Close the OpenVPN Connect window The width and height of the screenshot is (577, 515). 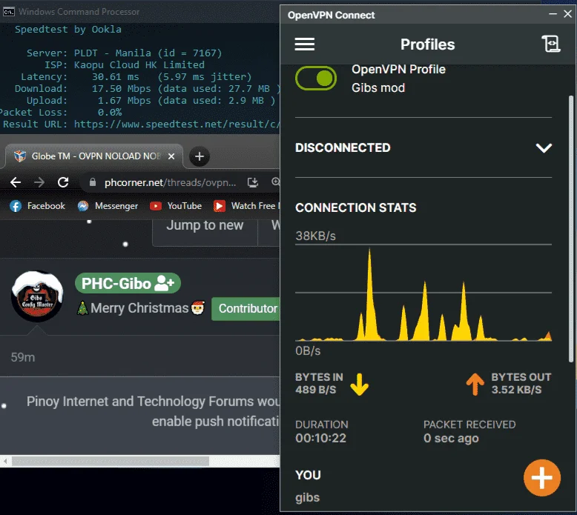(x=568, y=14)
